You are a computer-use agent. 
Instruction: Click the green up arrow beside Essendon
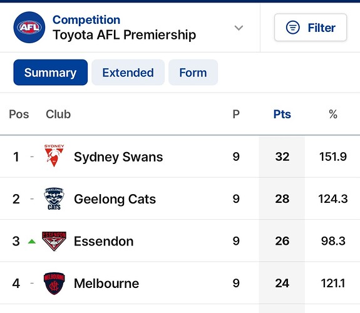click(x=32, y=242)
